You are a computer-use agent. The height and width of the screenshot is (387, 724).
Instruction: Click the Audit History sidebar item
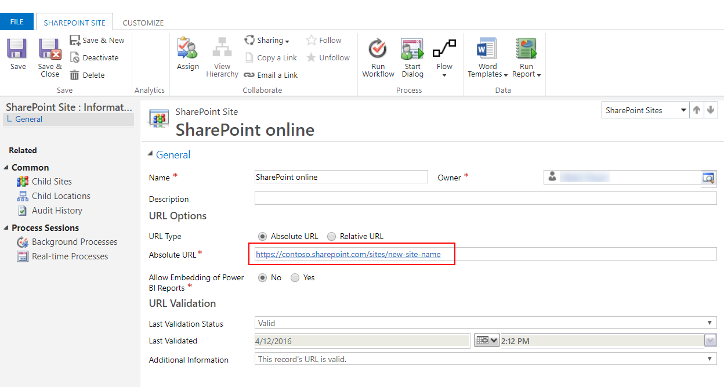pos(55,210)
